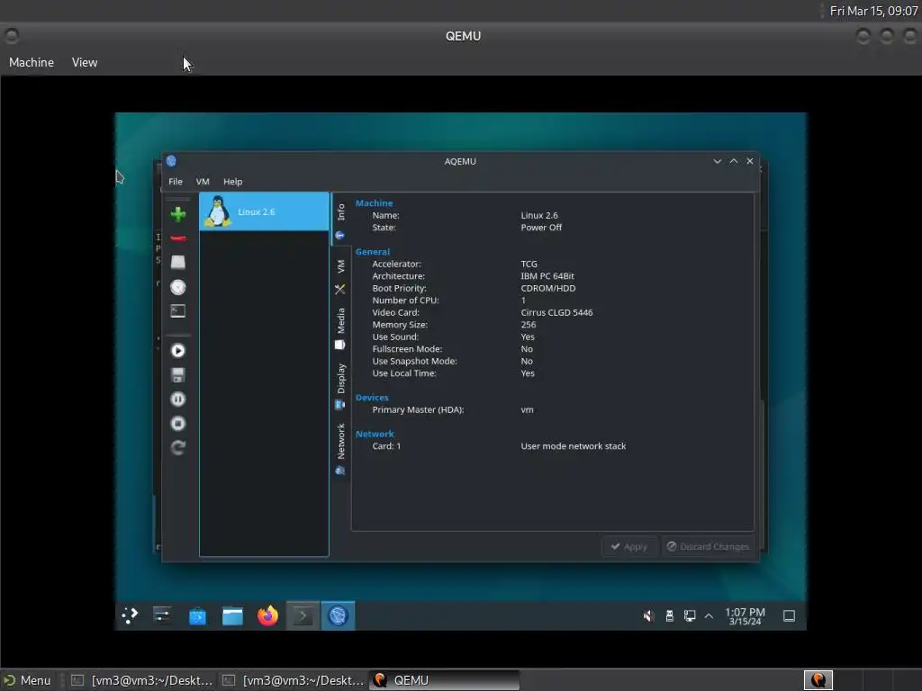Open the QEMU View menu
Image resolution: width=922 pixels, height=691 pixels.
pos(85,62)
